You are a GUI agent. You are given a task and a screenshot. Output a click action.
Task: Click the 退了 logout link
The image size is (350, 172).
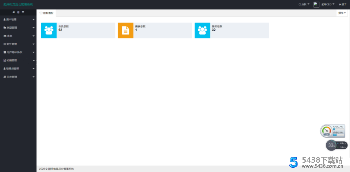[x=342, y=5]
